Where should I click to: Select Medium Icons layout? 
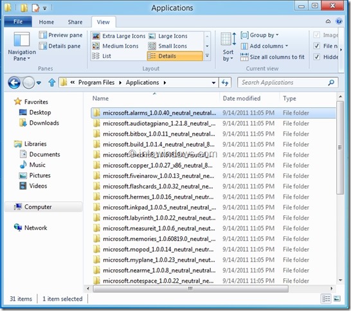116,46
